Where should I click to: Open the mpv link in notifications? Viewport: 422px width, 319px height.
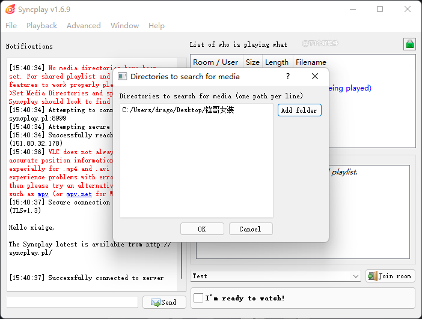pyautogui.click(x=43, y=194)
